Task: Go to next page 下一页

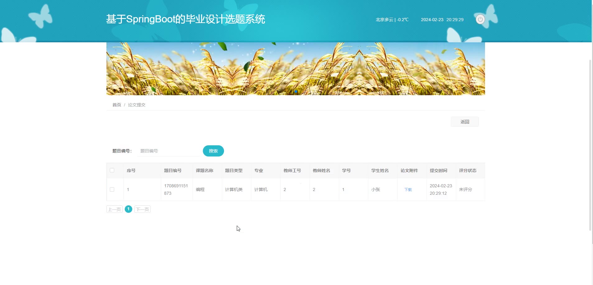Action: 142,209
